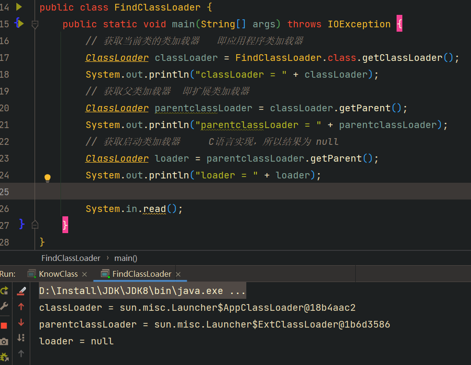The width and height of the screenshot is (471, 365).
Task: Click the run arrow beside the main method
Action: (x=21, y=23)
